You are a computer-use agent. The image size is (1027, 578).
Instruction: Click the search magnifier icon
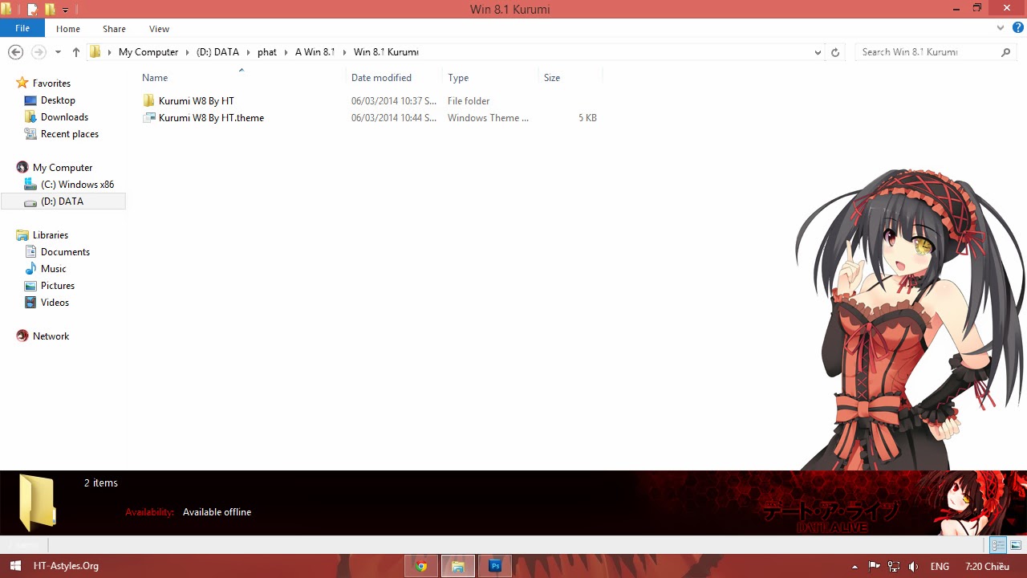pos(1005,52)
